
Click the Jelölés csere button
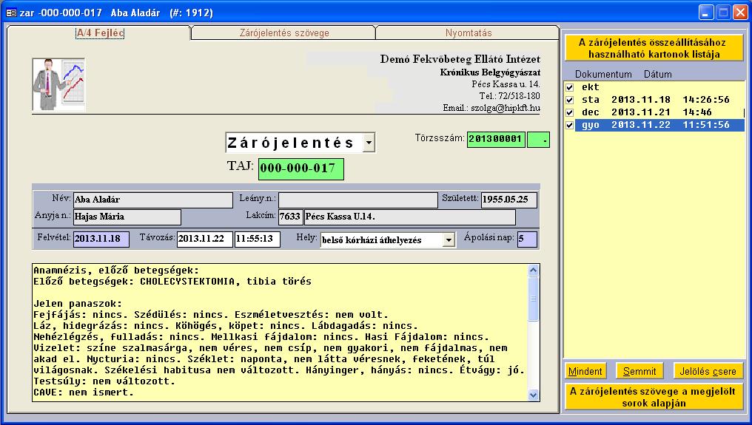tap(708, 371)
